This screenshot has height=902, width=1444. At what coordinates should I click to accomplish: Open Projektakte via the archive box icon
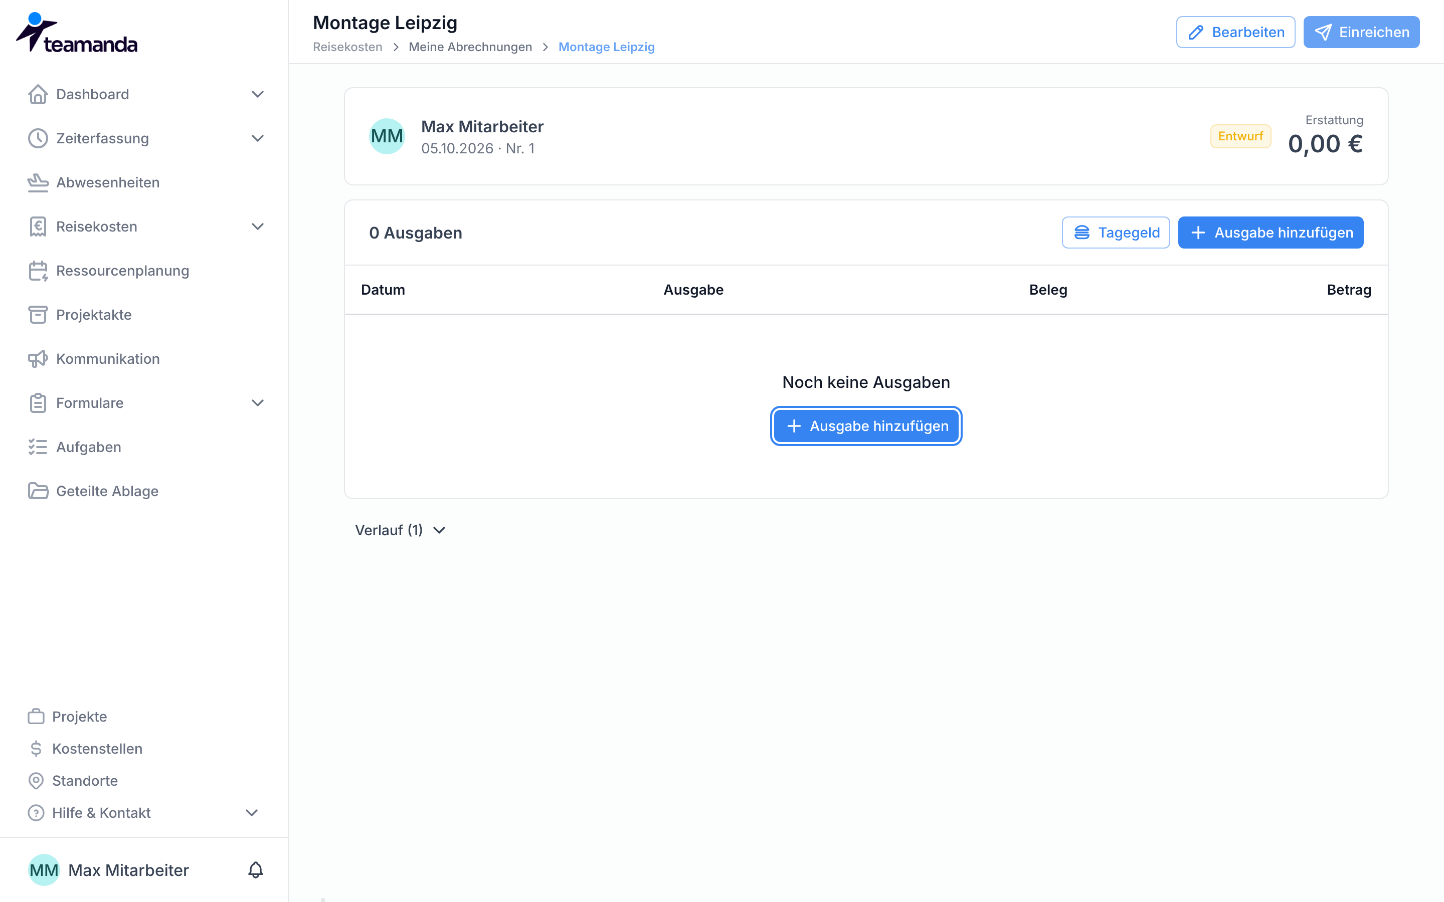pyautogui.click(x=38, y=315)
